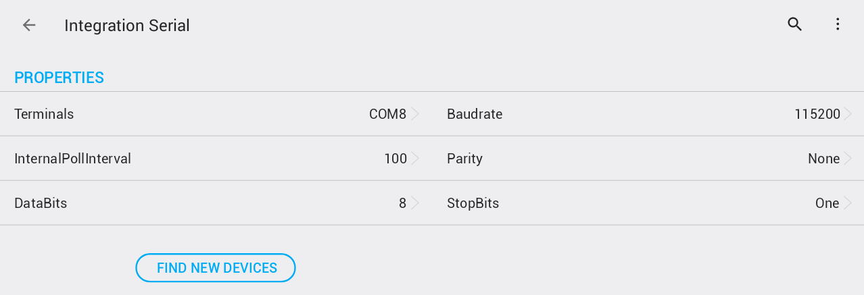The height and width of the screenshot is (295, 864).
Task: Change the 115200 baudrate value
Action: [x=817, y=114]
